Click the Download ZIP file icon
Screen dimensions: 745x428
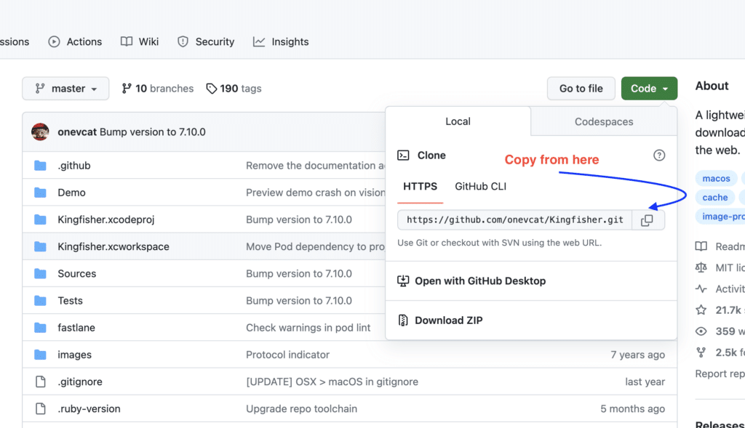(403, 320)
